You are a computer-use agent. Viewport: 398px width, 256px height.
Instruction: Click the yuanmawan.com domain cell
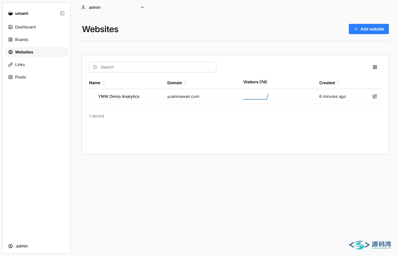coord(183,96)
